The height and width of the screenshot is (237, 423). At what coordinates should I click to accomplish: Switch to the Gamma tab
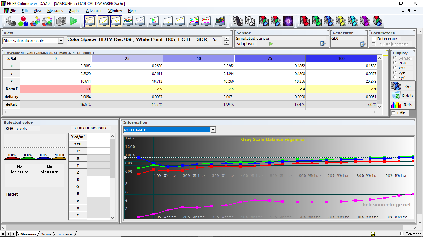click(46, 234)
